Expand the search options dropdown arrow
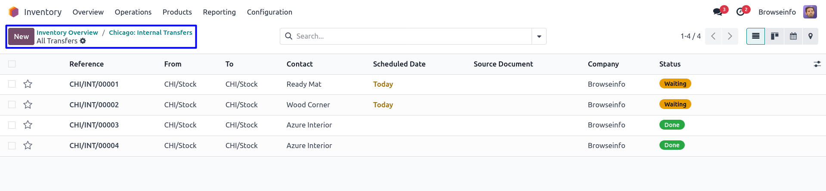This screenshot has height=191, width=826. (539, 36)
